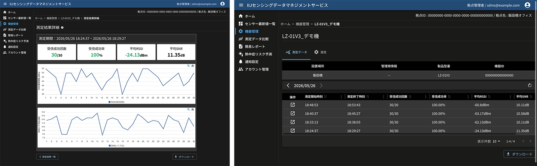This screenshot has width=537, height=166.
Task: Open 受信成功率 column options menu
Action: (468, 97)
